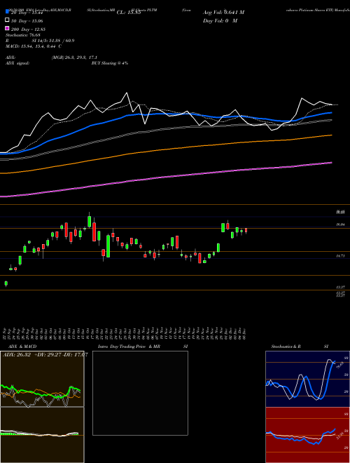This screenshot has width=350, height=463.
Task: Click the 'Day Vol: 0 M' text
Action: (220, 20)
